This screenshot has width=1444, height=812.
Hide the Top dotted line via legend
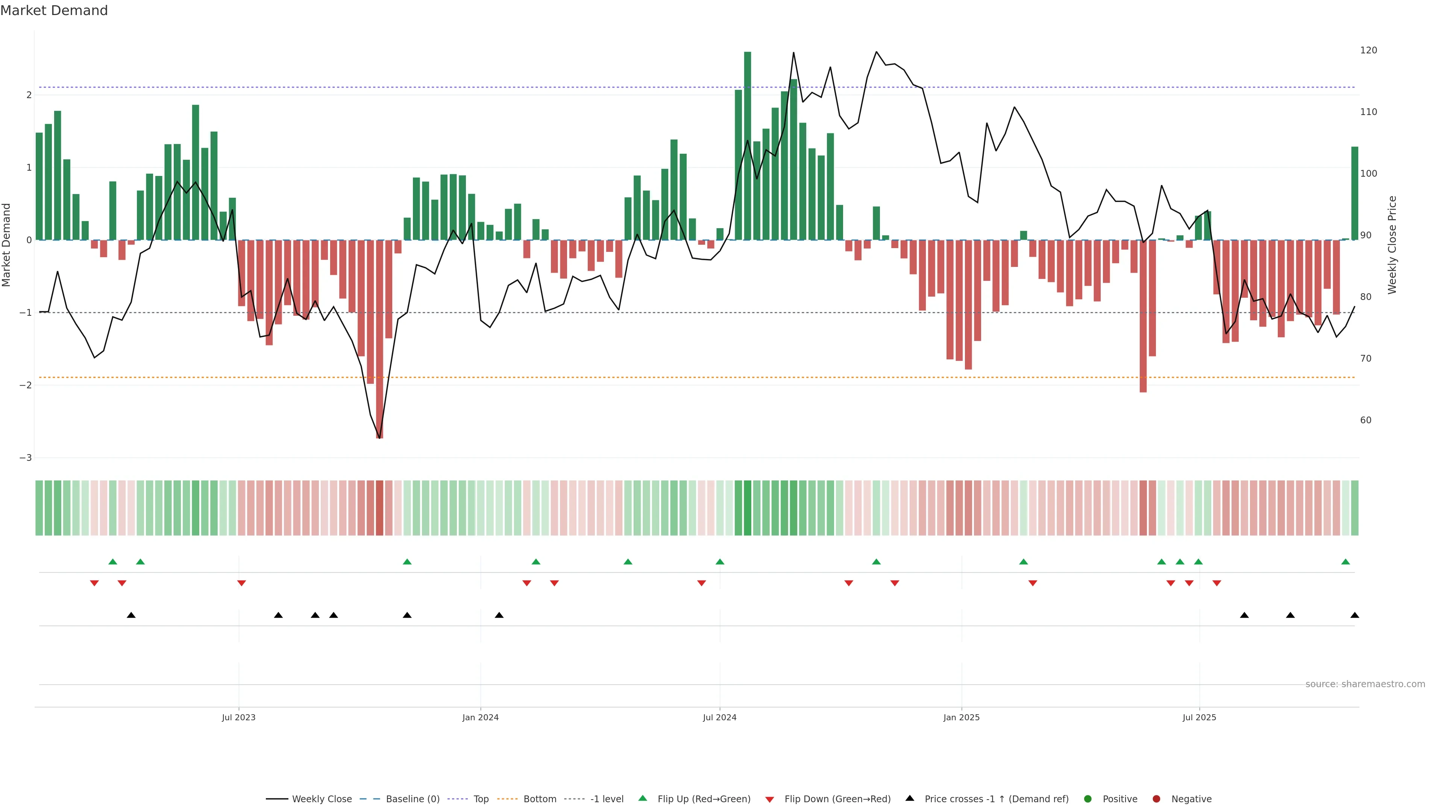click(x=481, y=798)
